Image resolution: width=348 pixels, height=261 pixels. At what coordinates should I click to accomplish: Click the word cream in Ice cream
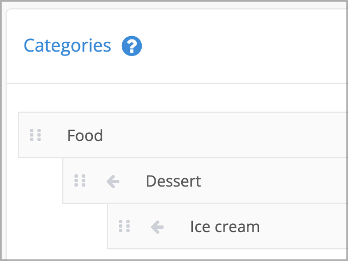pos(237,227)
